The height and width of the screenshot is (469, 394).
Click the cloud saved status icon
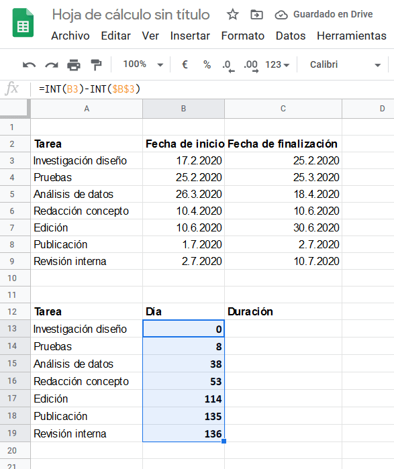click(x=281, y=14)
